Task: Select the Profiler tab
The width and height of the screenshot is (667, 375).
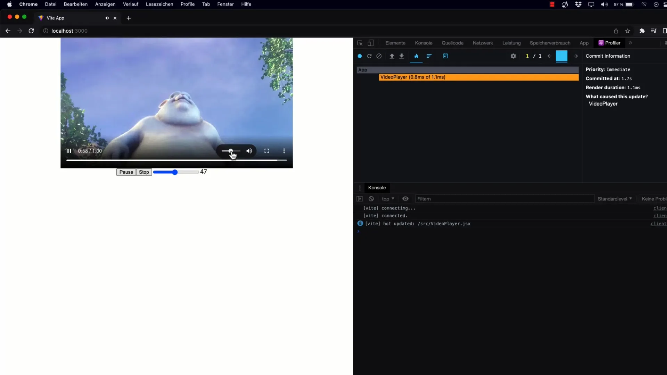Action: (x=609, y=43)
